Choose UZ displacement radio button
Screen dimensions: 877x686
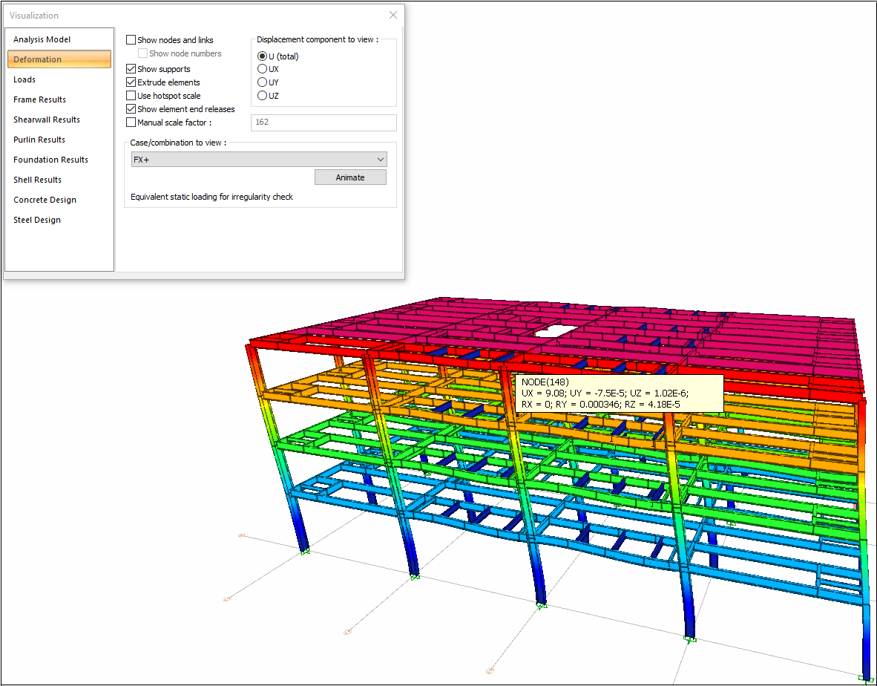point(262,96)
